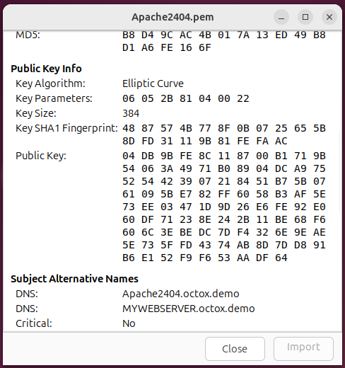Click the 'Key Algorithm:' label
Screen dimensions: 345x368
(50, 84)
